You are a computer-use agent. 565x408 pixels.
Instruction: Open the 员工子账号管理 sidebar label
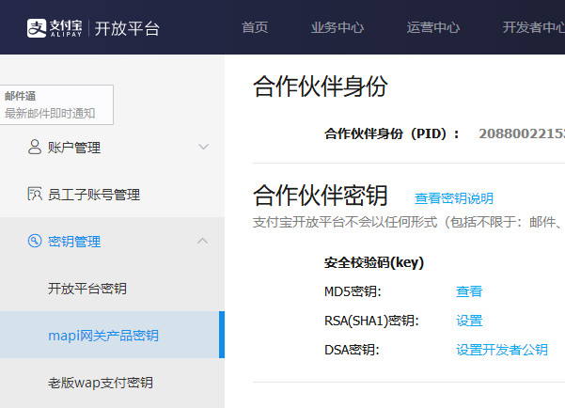(x=94, y=195)
